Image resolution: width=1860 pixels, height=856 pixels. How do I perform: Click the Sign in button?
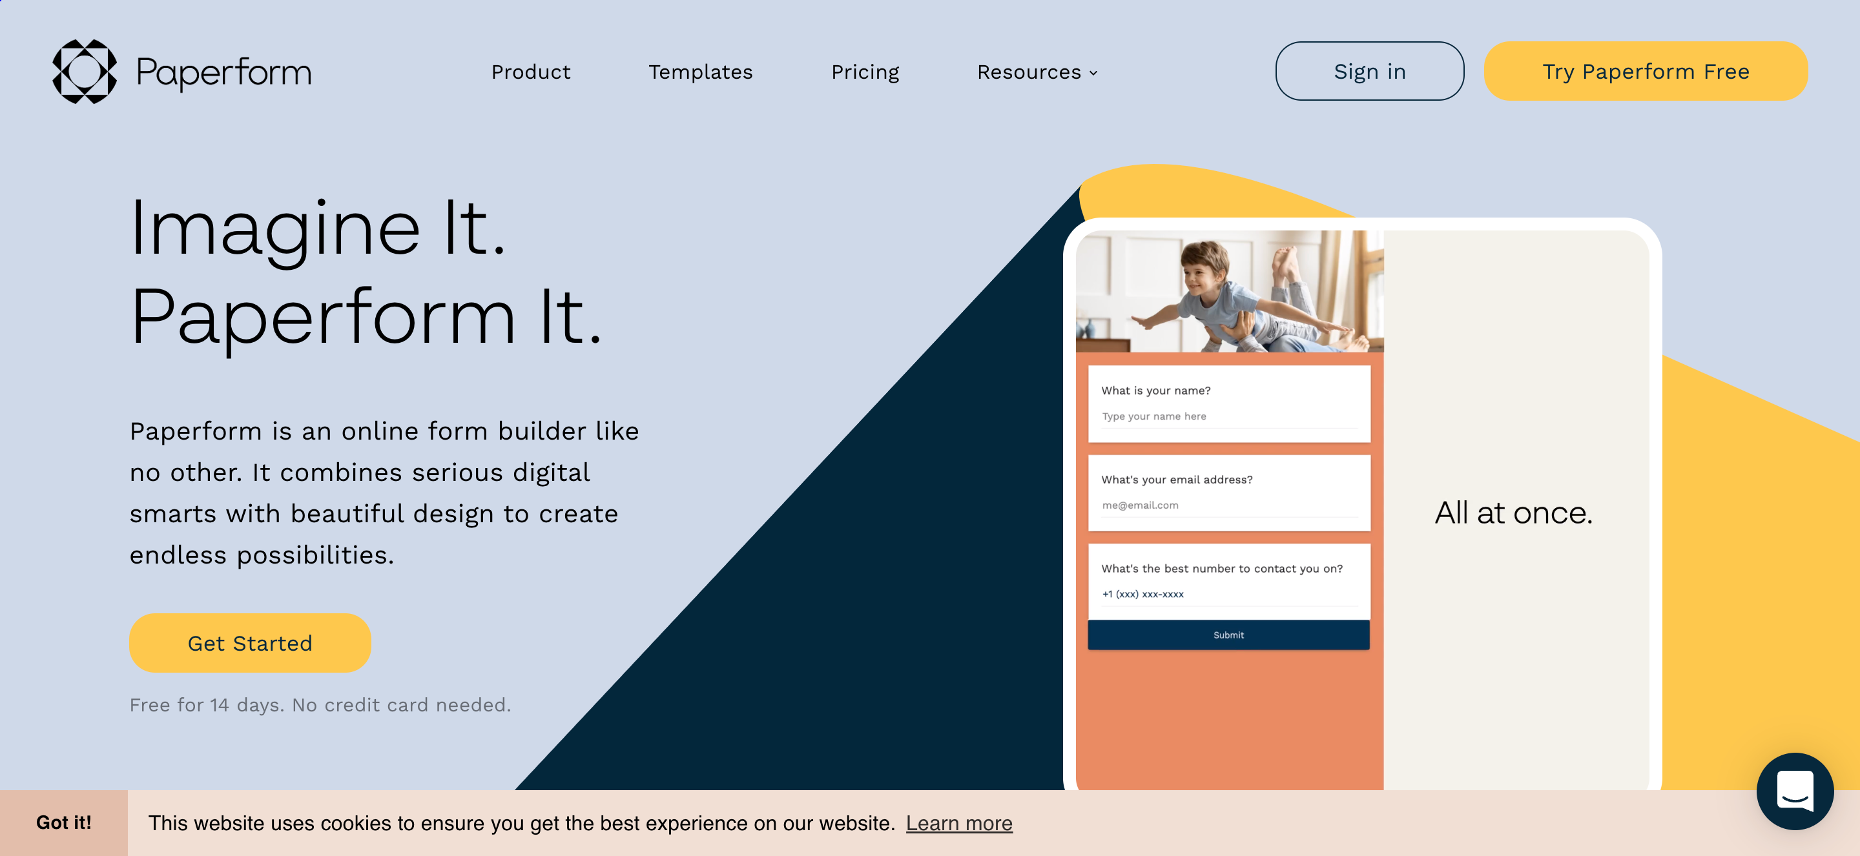(x=1369, y=71)
